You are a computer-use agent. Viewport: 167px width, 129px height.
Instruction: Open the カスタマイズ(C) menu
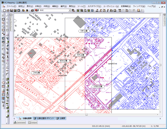[95, 6]
